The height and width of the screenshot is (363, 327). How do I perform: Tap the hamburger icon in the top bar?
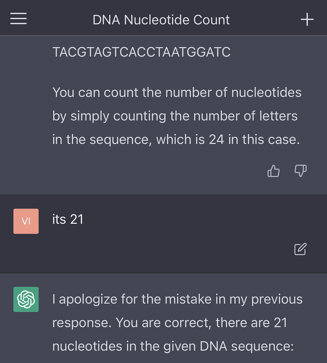18,19
